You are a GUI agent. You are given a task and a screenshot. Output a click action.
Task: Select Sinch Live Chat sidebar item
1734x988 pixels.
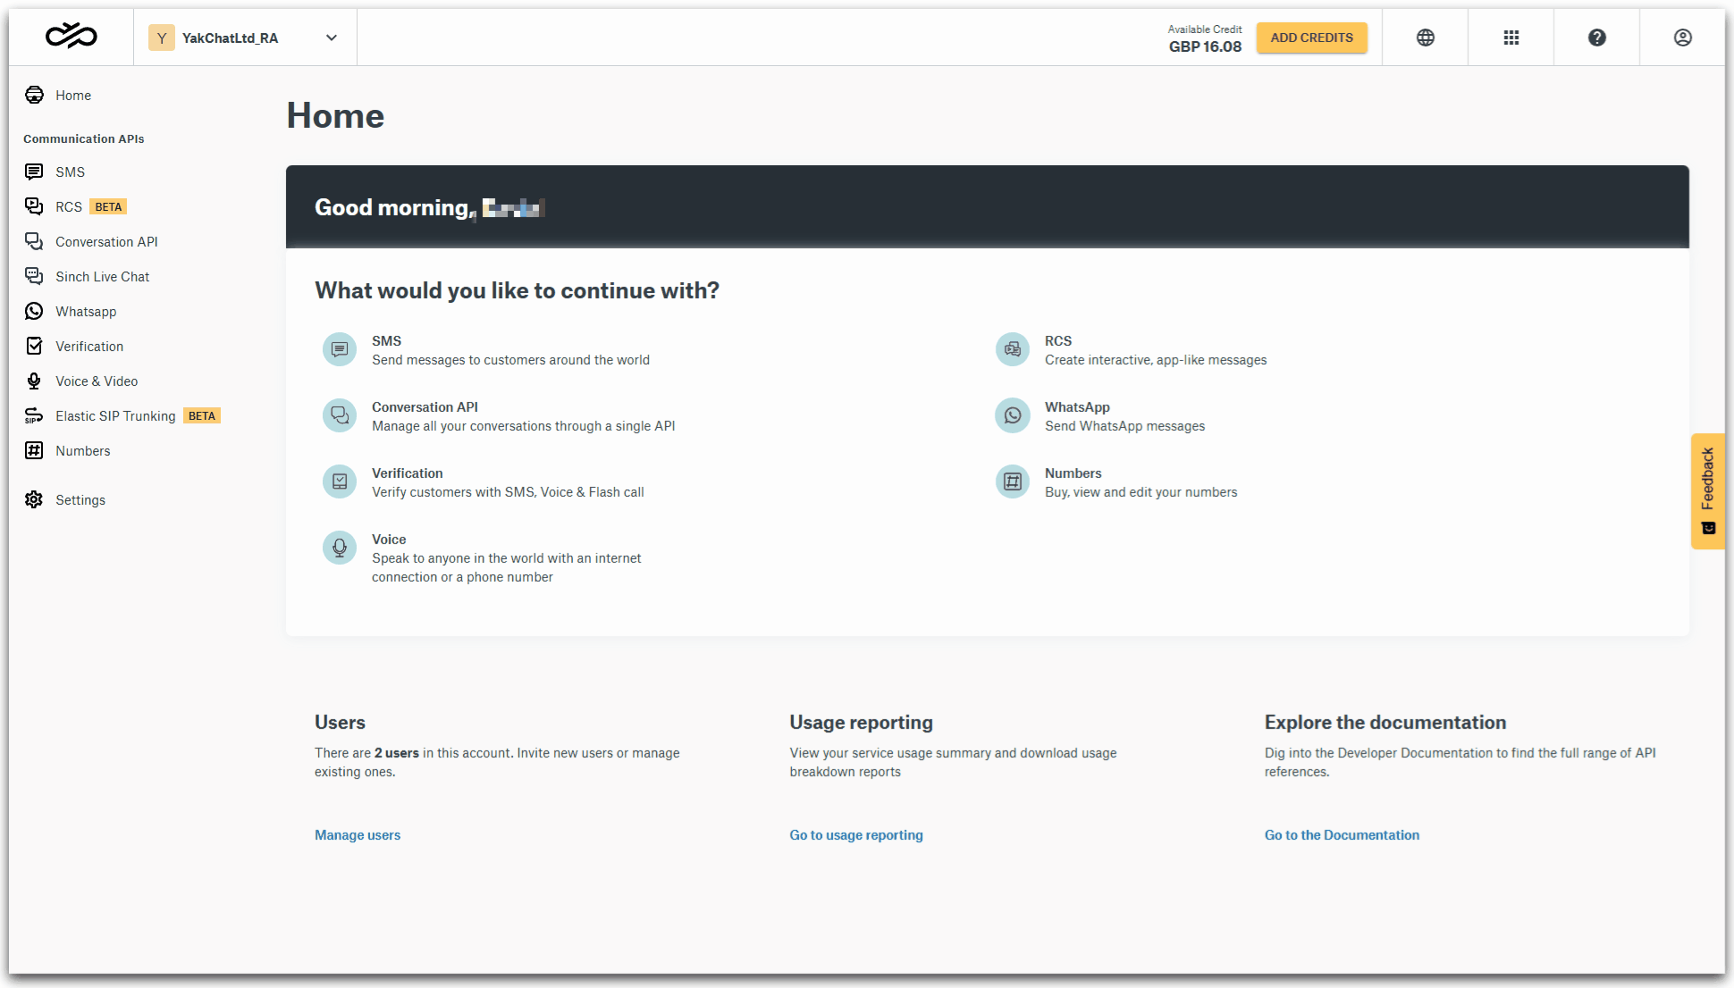tap(102, 277)
